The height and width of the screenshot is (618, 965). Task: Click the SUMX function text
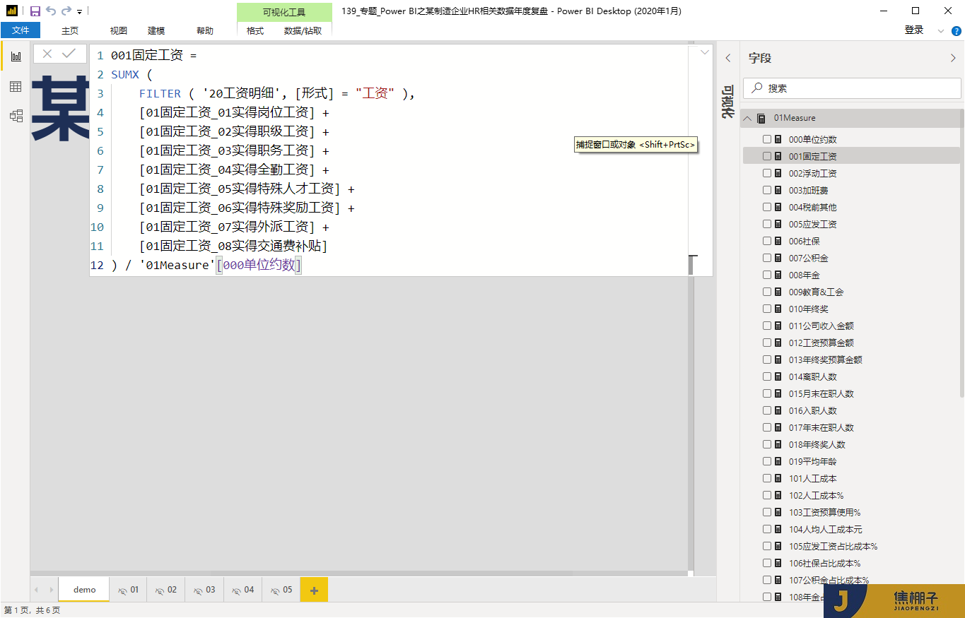(x=125, y=74)
